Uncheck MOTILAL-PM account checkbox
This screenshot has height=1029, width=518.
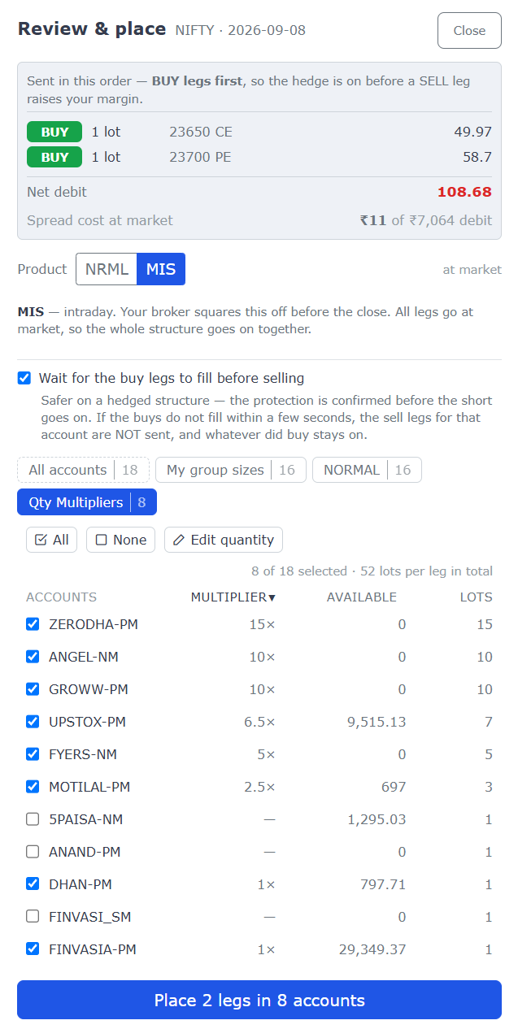point(33,787)
